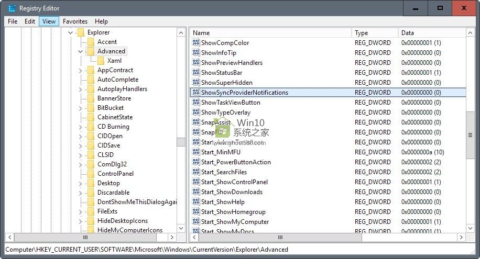The width and height of the screenshot is (480, 259).
Task: Select the DontShowMeThisDialogAgain key
Action: pyautogui.click(x=137, y=202)
